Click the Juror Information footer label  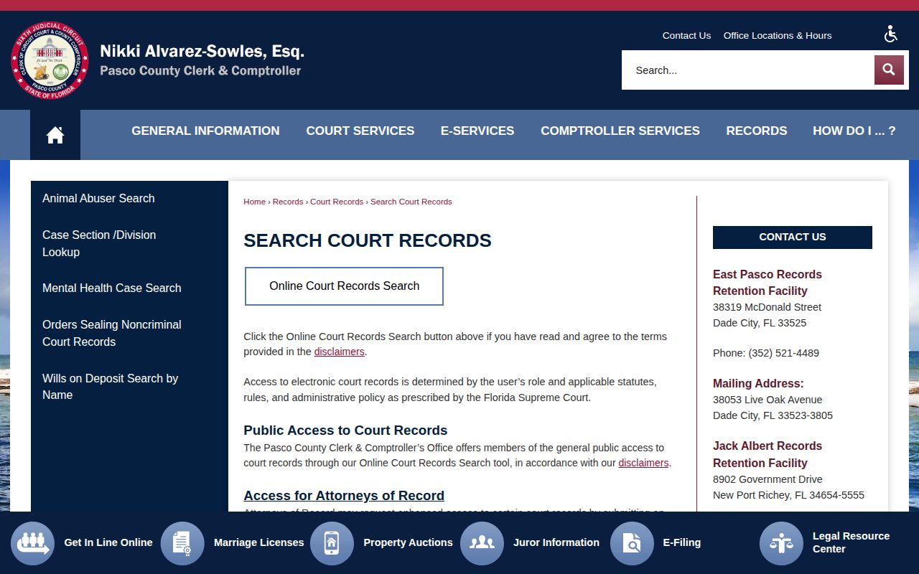tap(556, 542)
